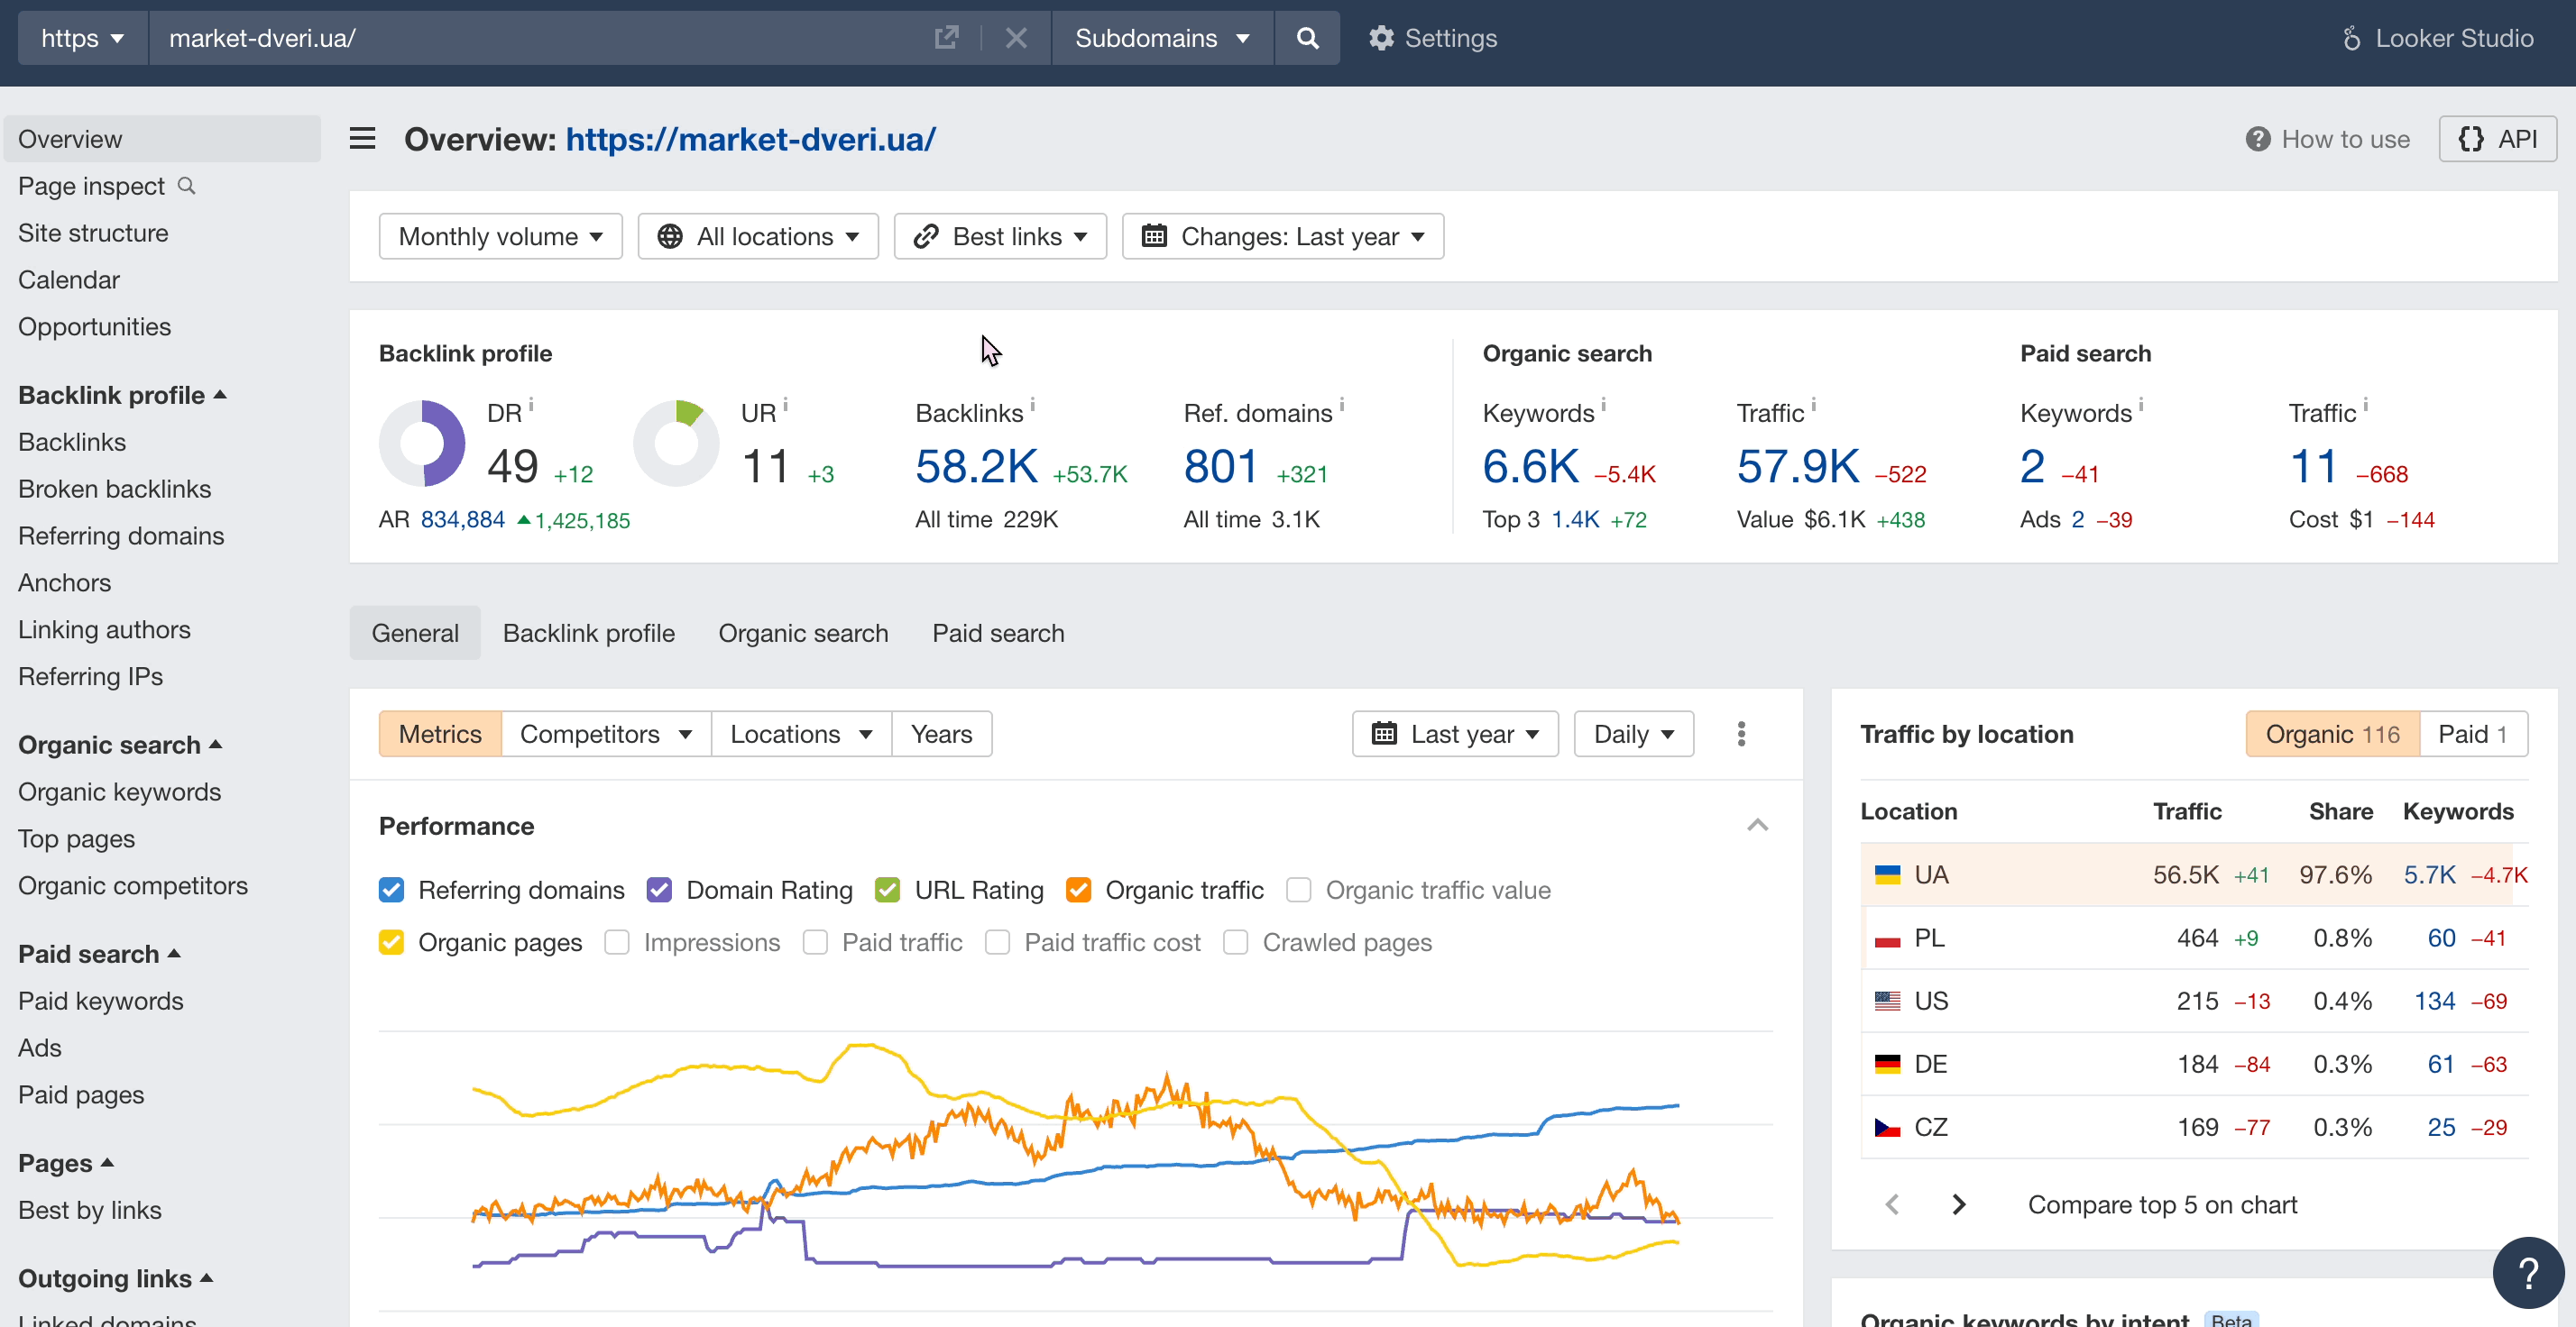Screen dimensions: 2576x1327
Task: Disable the Domain Rating checkbox
Action: pos(659,890)
